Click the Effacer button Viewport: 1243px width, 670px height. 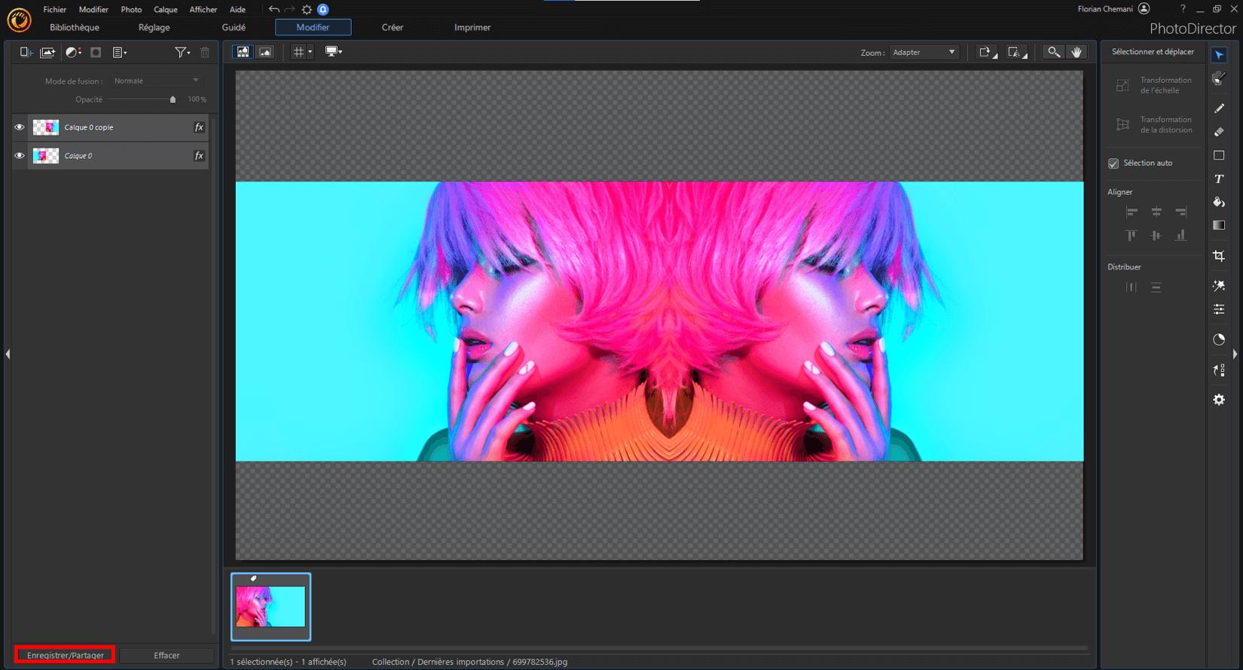pyautogui.click(x=166, y=655)
